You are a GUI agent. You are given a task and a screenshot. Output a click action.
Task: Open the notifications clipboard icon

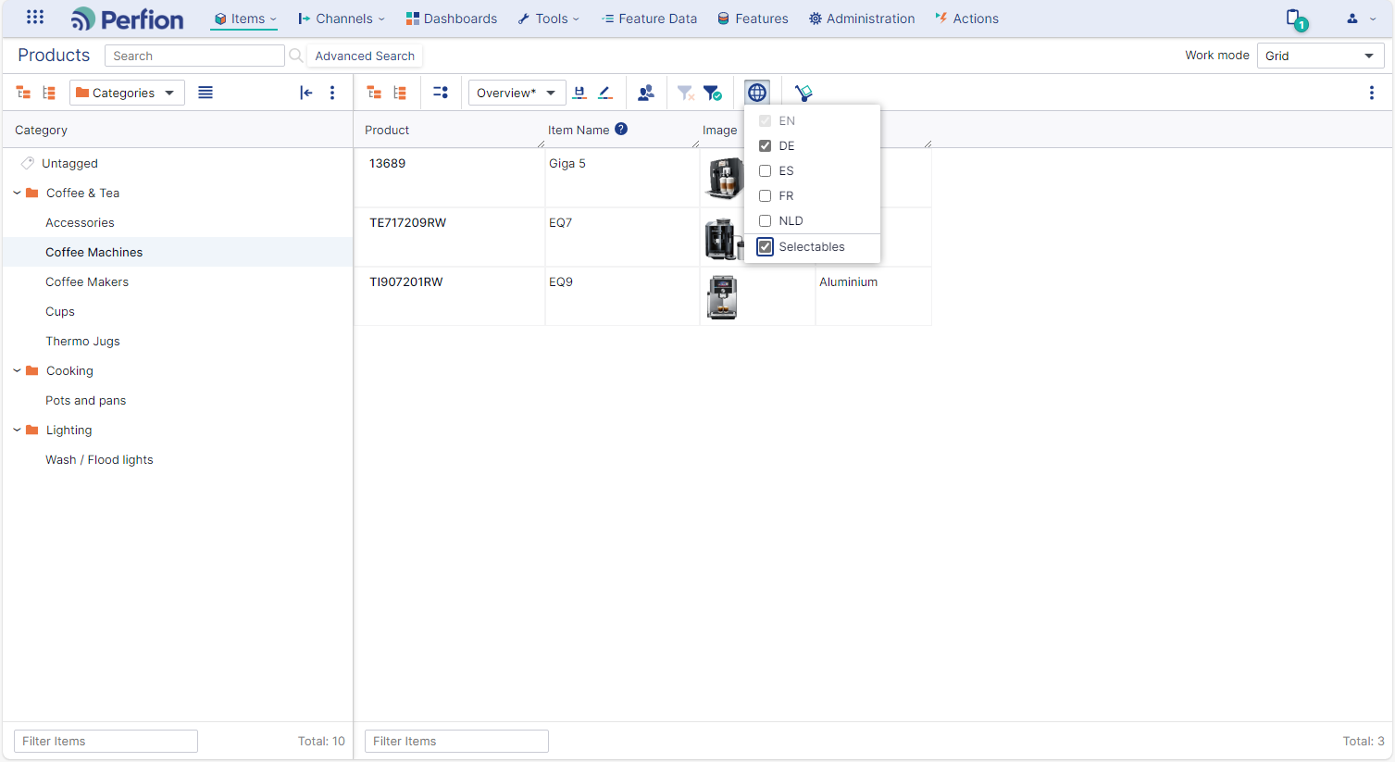point(1296,19)
